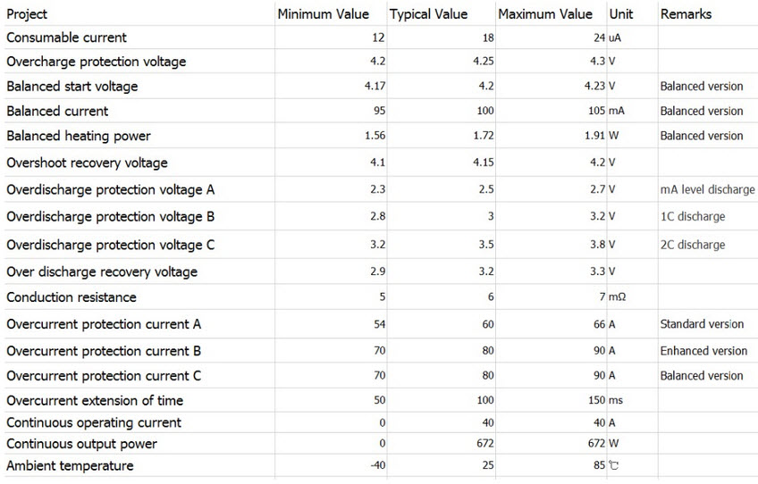Select the Maximum Value header cell
This screenshot has width=758, height=484.
point(545,14)
